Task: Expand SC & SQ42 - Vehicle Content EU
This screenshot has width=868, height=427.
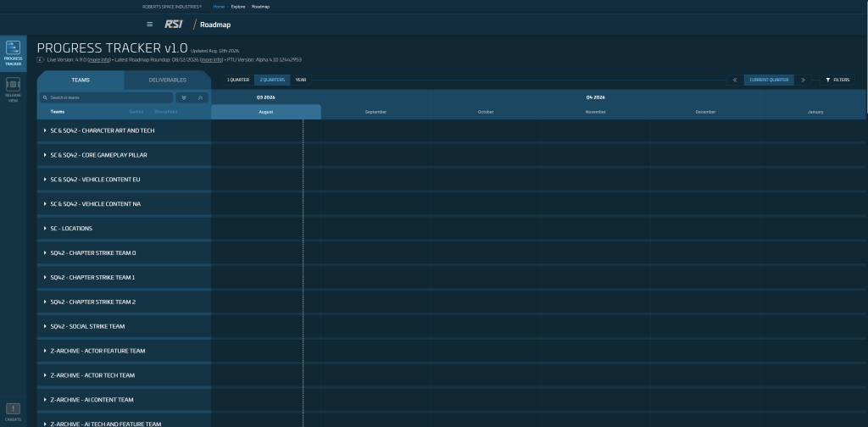Action: pyautogui.click(x=124, y=180)
